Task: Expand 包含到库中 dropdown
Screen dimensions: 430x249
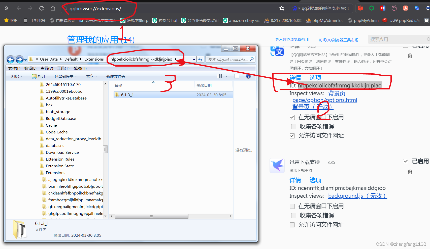Action: point(66,76)
